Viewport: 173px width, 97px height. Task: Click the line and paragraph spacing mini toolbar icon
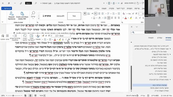15,37
